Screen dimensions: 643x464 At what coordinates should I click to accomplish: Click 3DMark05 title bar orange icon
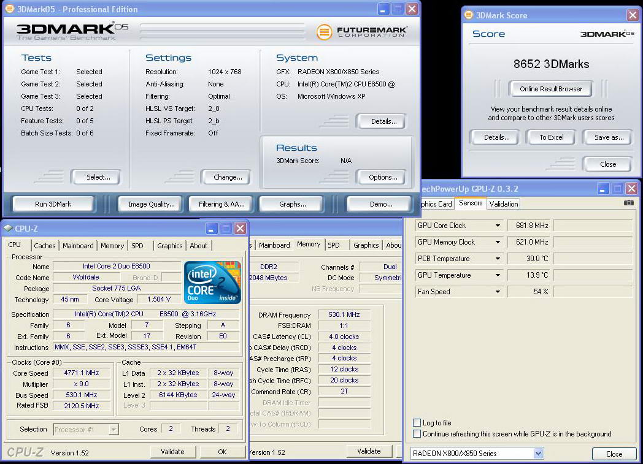[x=9, y=9]
